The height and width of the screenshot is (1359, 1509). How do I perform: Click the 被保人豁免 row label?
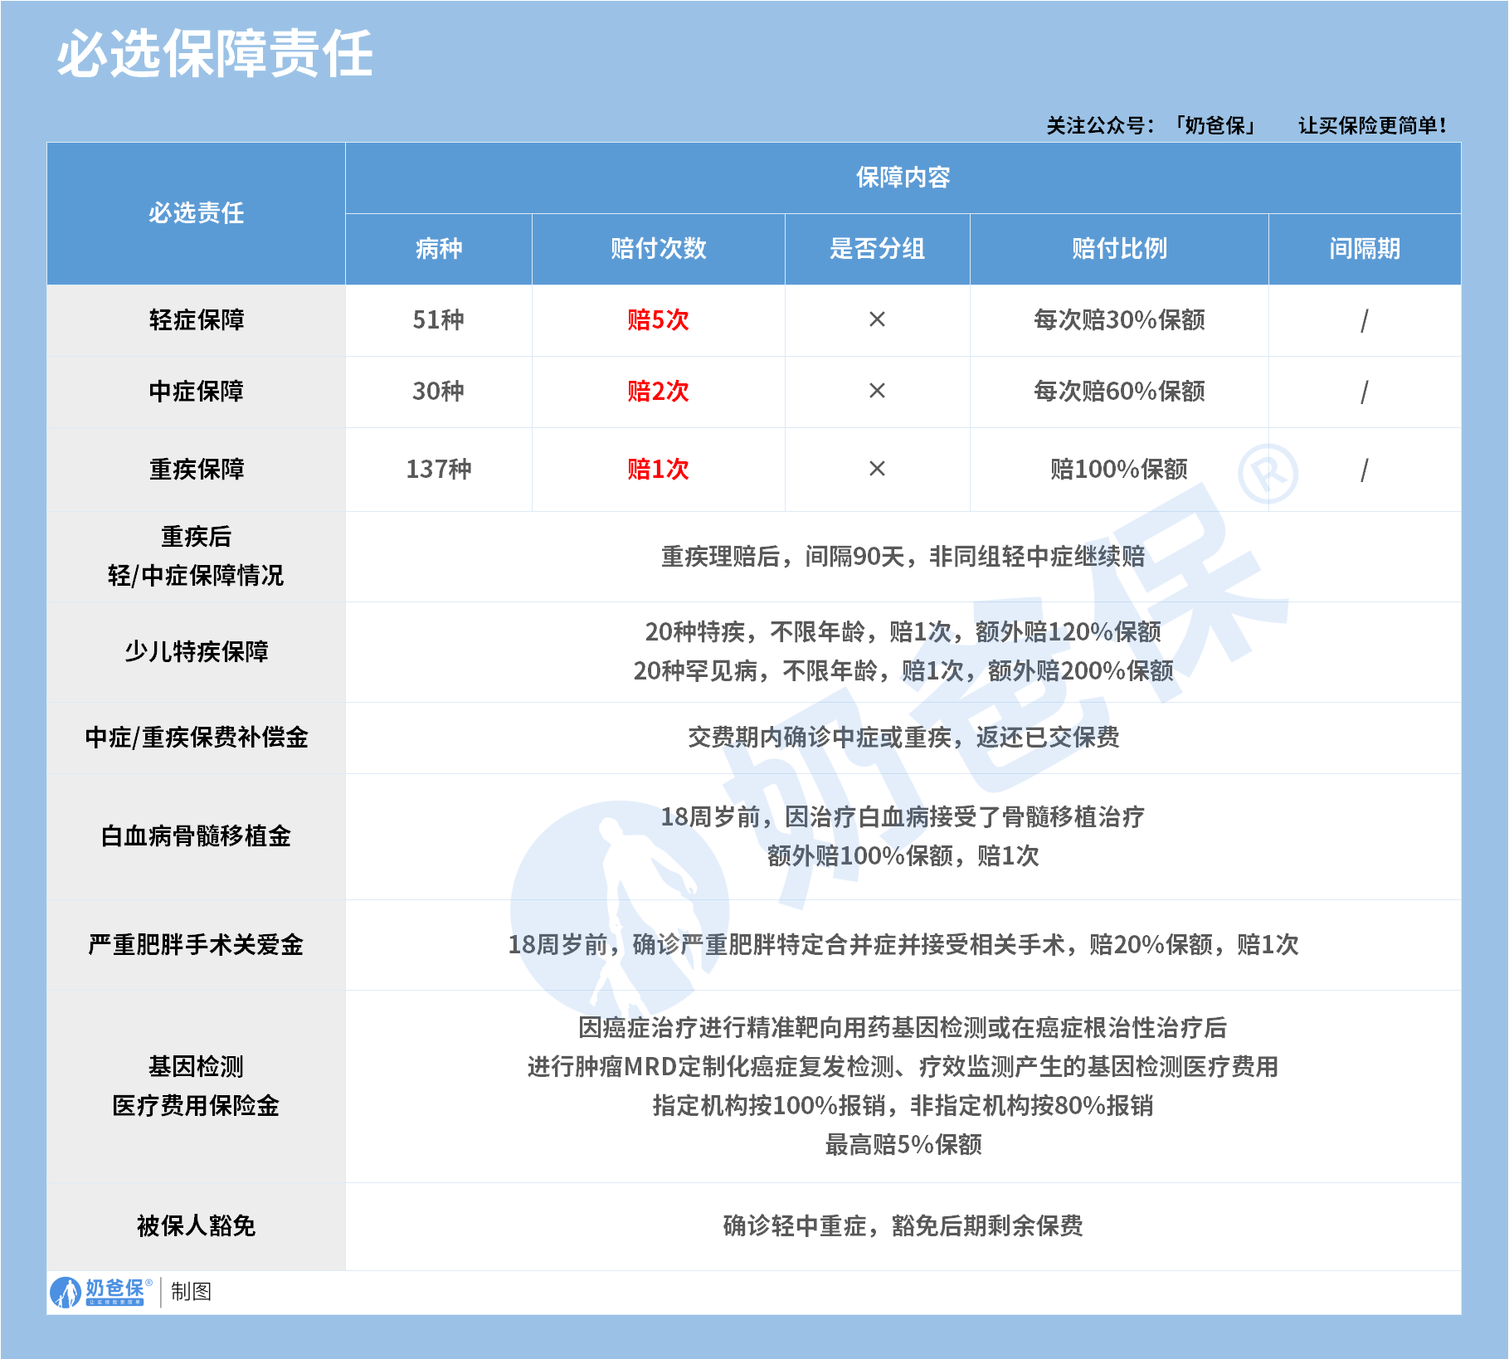197,1225
